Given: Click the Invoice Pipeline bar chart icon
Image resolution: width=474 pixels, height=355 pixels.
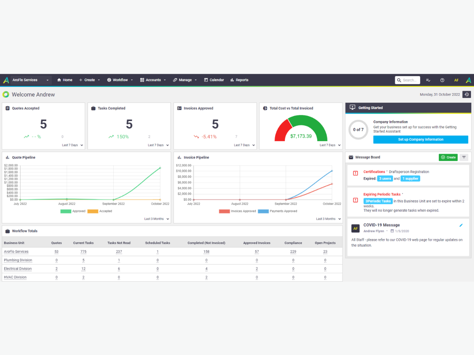Looking at the screenshot, I should click(x=179, y=157).
